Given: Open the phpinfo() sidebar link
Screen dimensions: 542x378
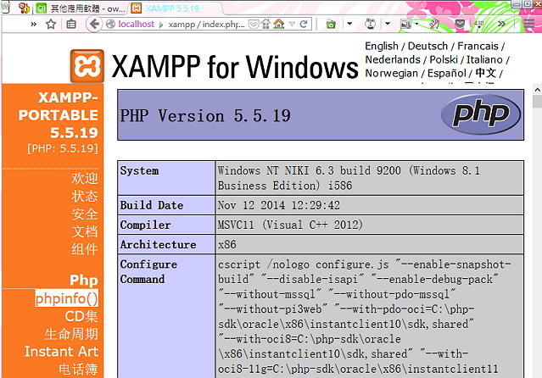Looking at the screenshot, I should point(67,298).
